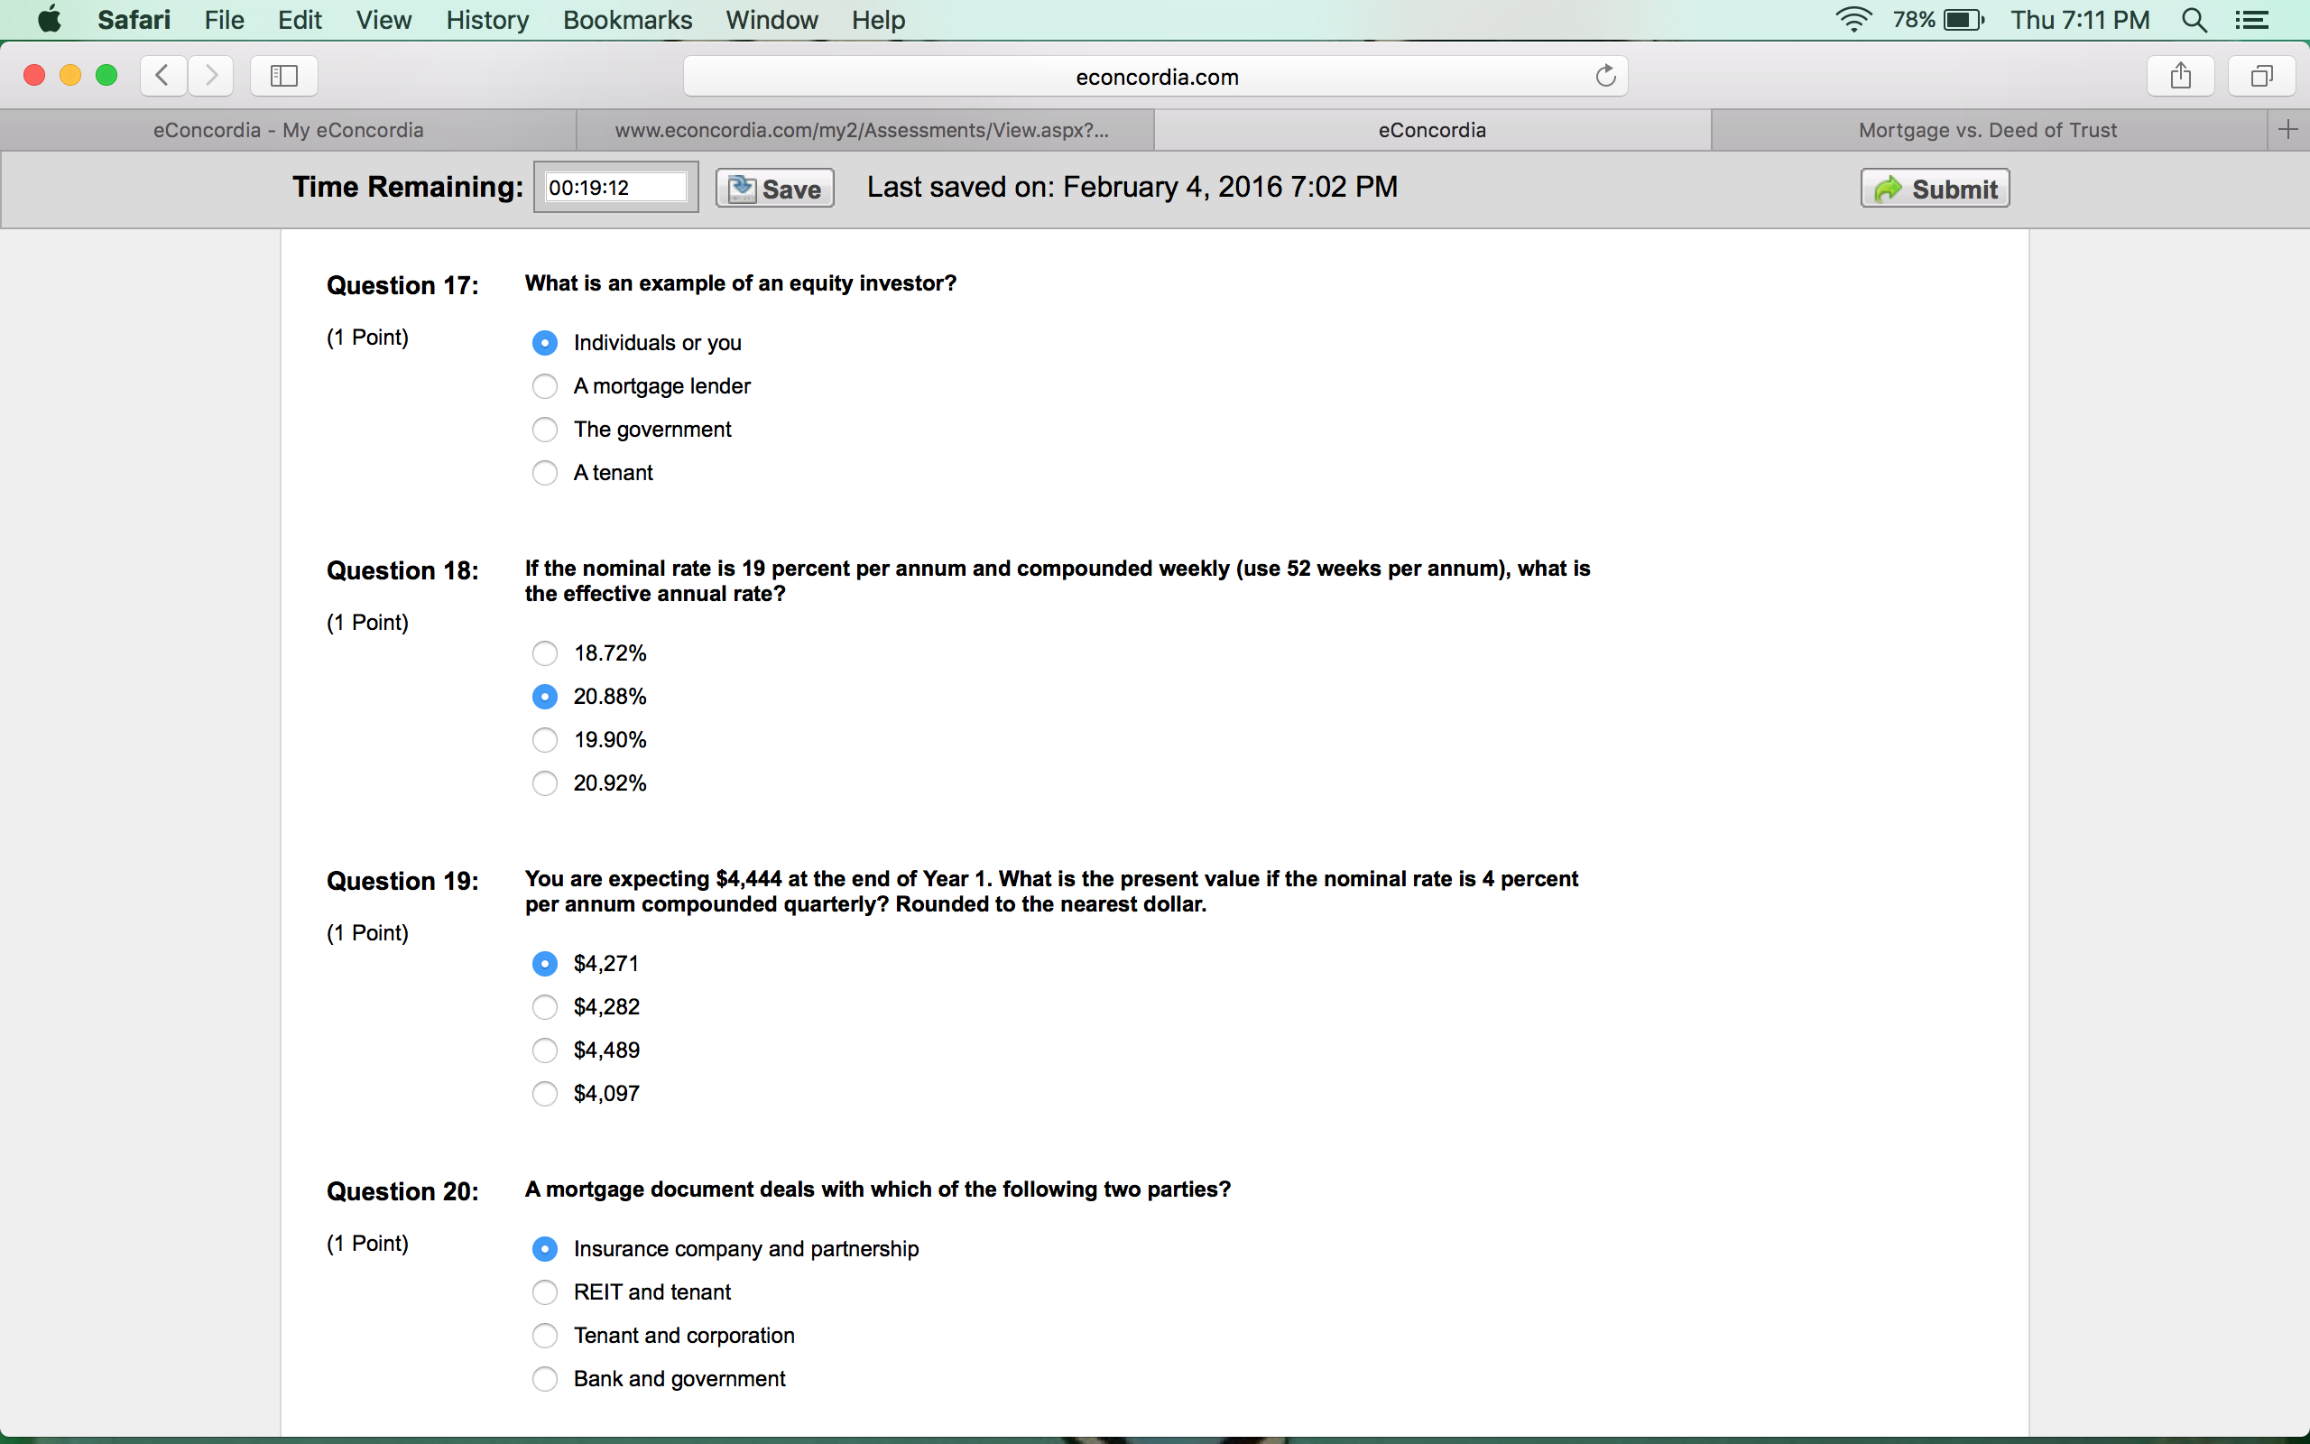Open Spotlight search magnifier icon
Screen dimensions: 2310x1444
point(2194,20)
